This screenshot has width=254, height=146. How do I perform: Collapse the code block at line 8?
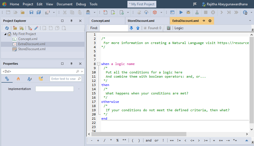(99, 64)
